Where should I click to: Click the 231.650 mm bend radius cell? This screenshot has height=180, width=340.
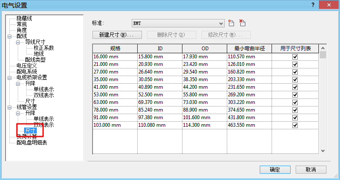[x=250, y=87]
